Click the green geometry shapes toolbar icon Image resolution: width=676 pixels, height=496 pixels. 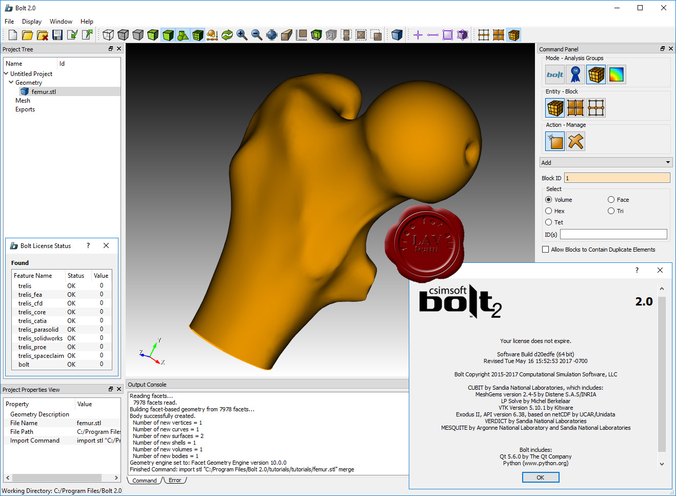click(183, 35)
